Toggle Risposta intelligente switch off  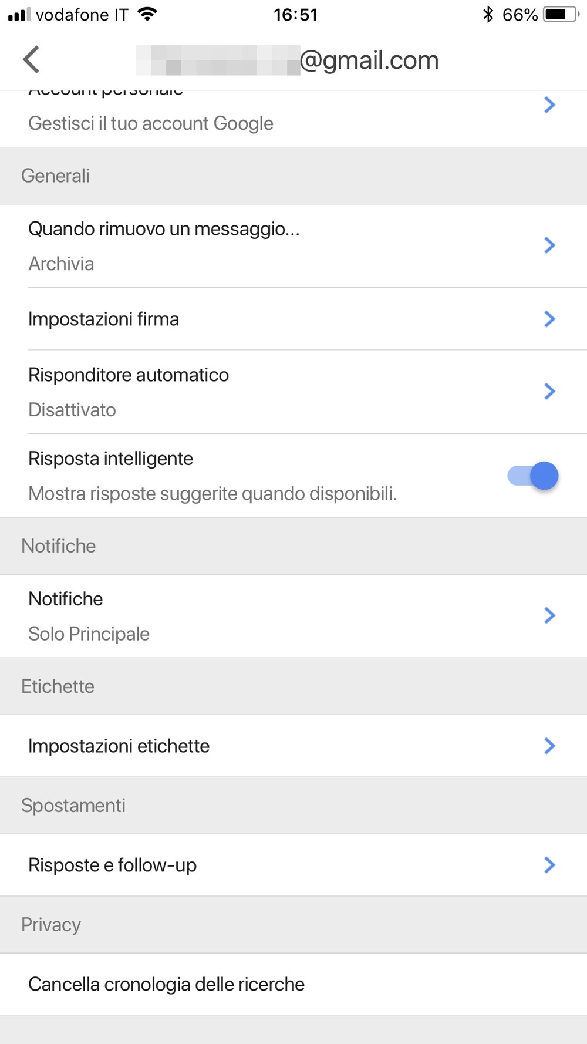[x=533, y=476]
